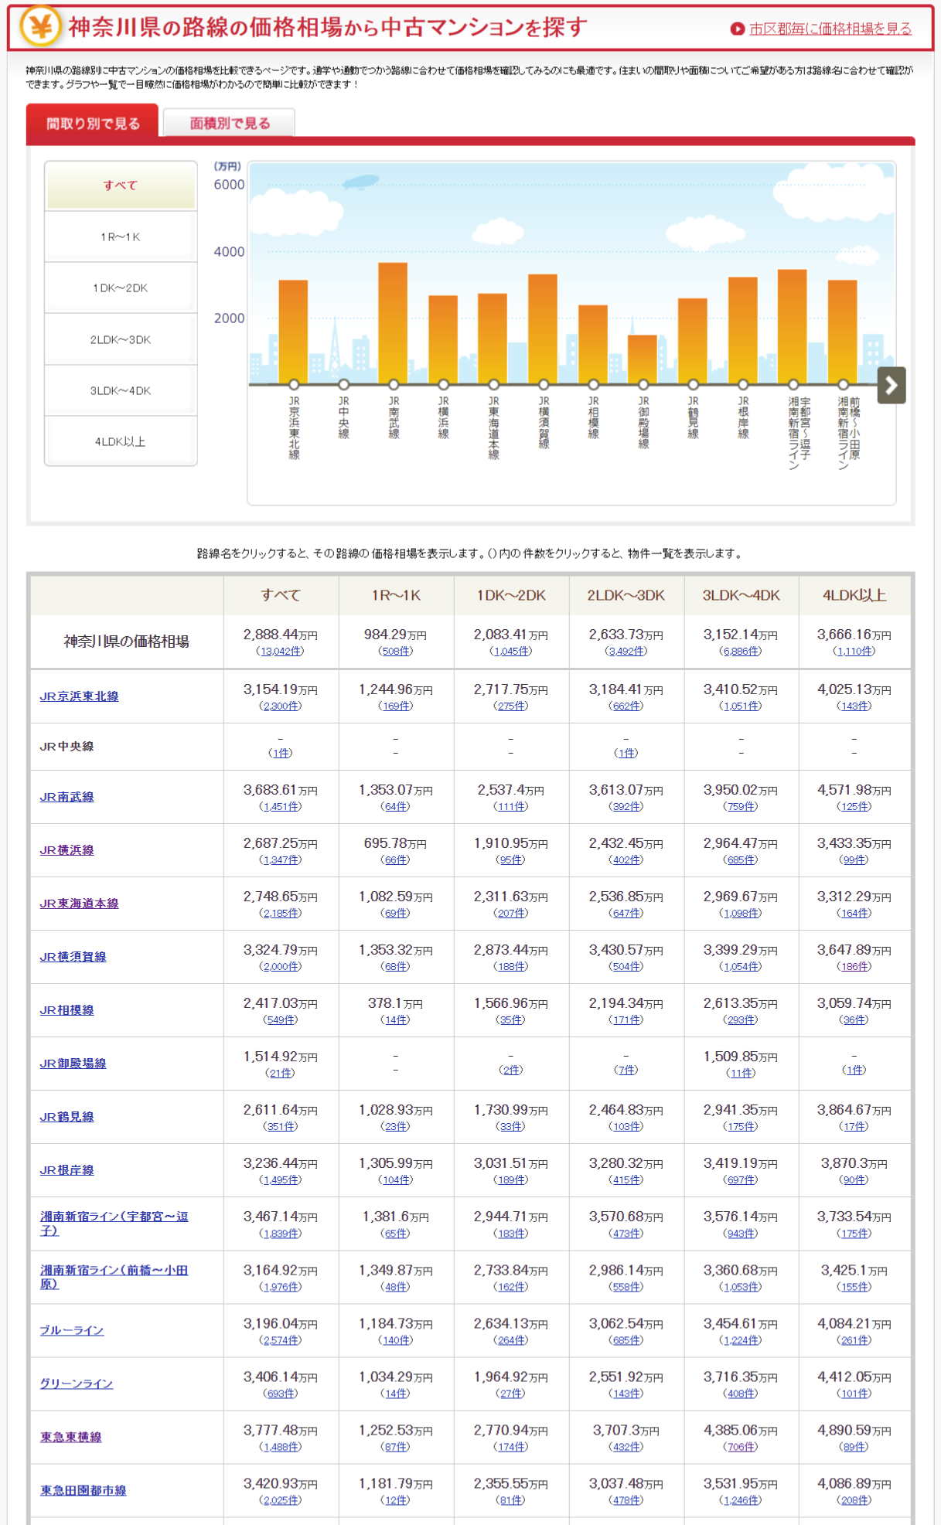
Task: Open JR相模線 link in table
Action: coord(67,1009)
